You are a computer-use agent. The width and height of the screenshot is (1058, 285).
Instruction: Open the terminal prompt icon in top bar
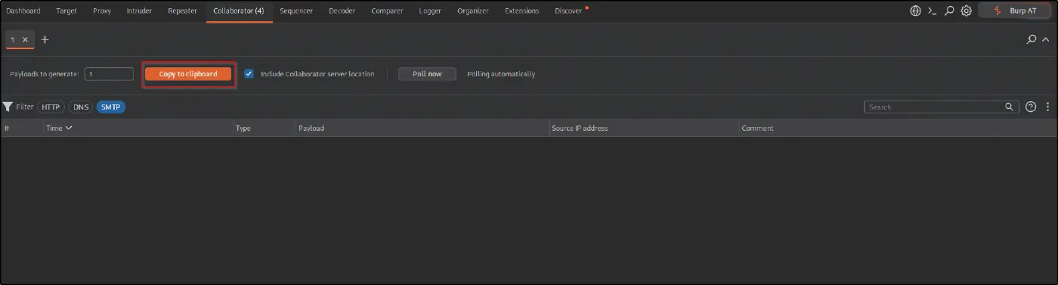[x=933, y=11]
